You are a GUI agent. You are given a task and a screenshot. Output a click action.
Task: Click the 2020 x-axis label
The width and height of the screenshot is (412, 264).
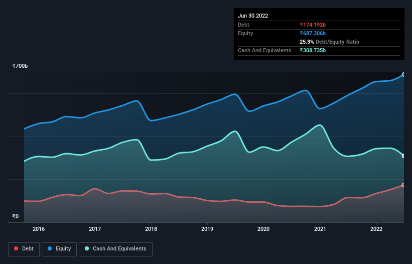[263, 229]
